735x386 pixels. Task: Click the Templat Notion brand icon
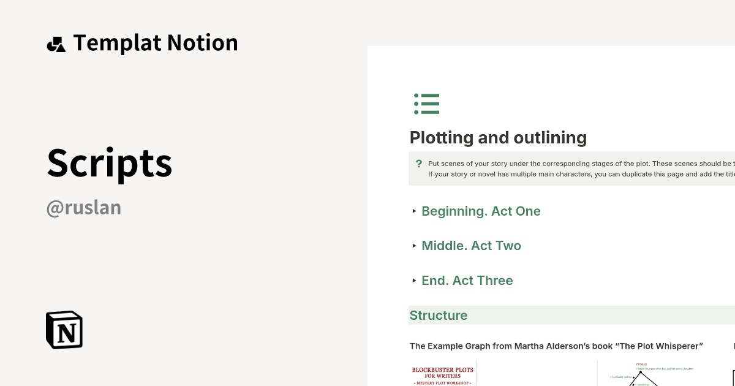(56, 42)
